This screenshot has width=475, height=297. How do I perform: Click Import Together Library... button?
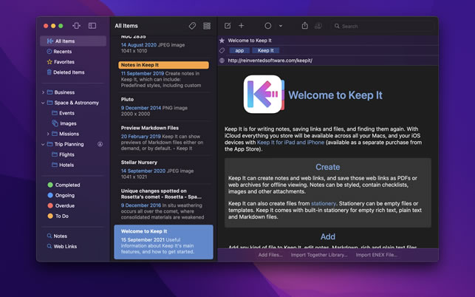tap(319, 255)
